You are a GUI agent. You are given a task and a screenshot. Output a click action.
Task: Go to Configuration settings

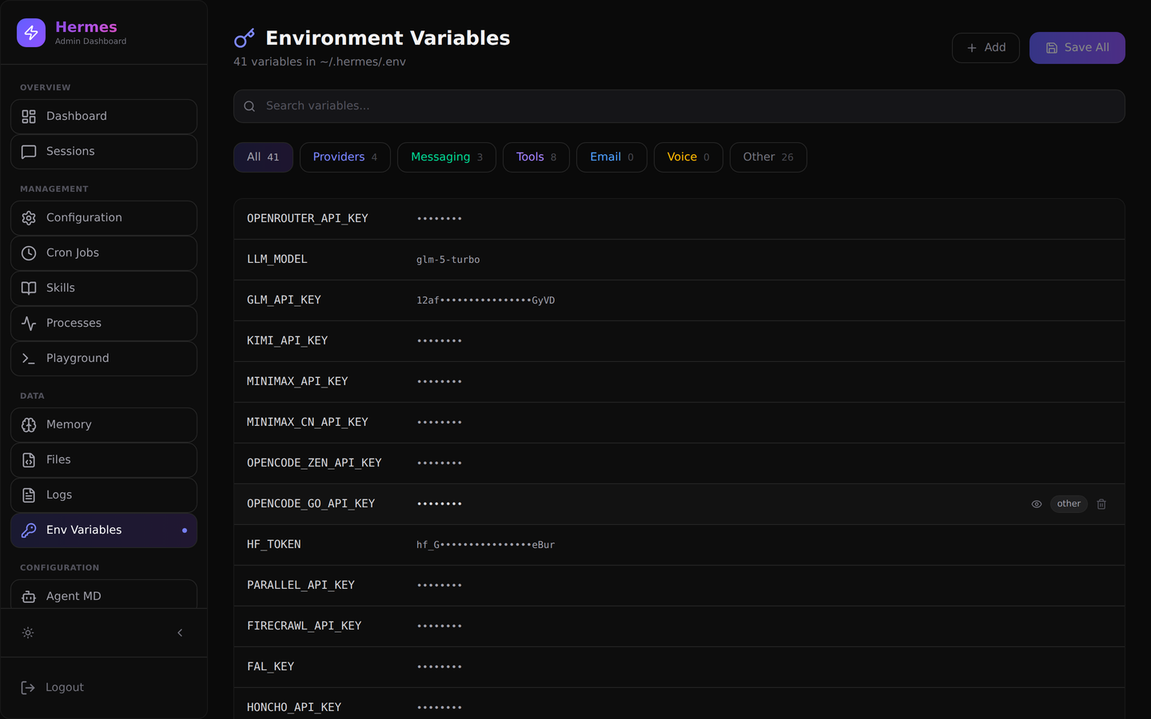(x=104, y=218)
